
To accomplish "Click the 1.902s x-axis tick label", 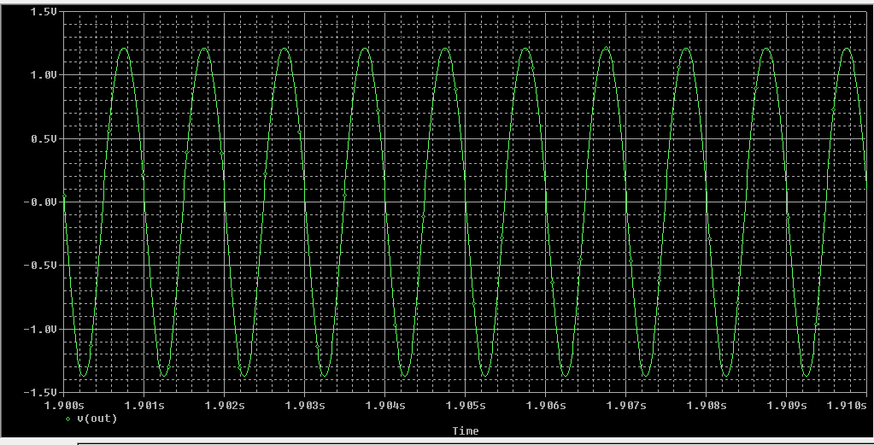I will click(x=225, y=405).
